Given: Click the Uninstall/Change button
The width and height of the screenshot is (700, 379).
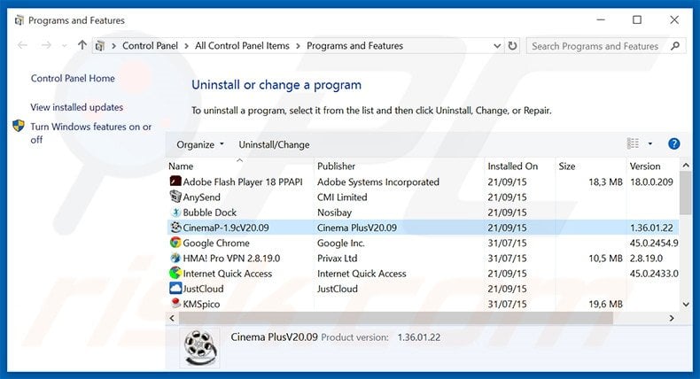Looking at the screenshot, I should [x=274, y=144].
